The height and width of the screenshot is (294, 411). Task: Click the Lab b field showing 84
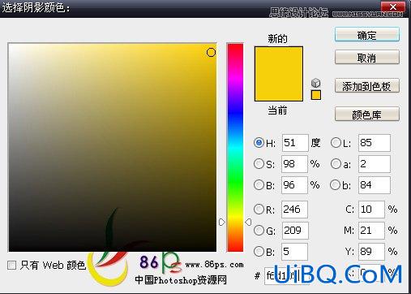[375, 185]
